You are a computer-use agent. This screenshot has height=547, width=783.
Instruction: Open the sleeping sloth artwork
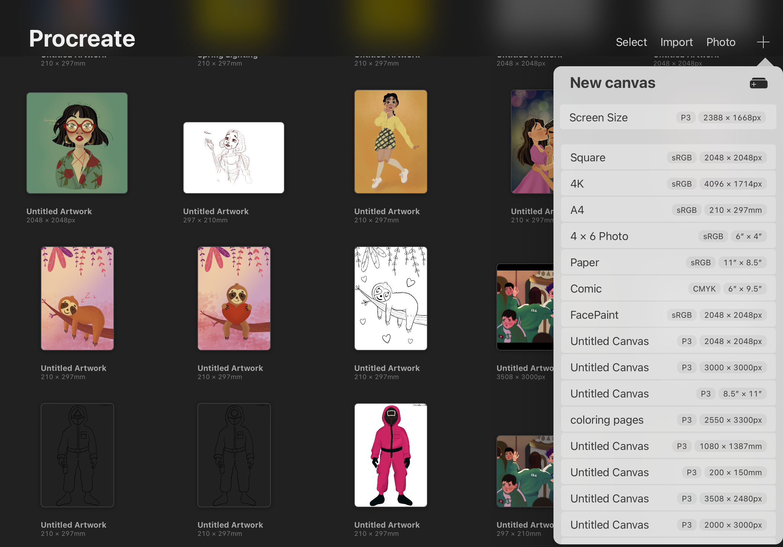tap(77, 298)
